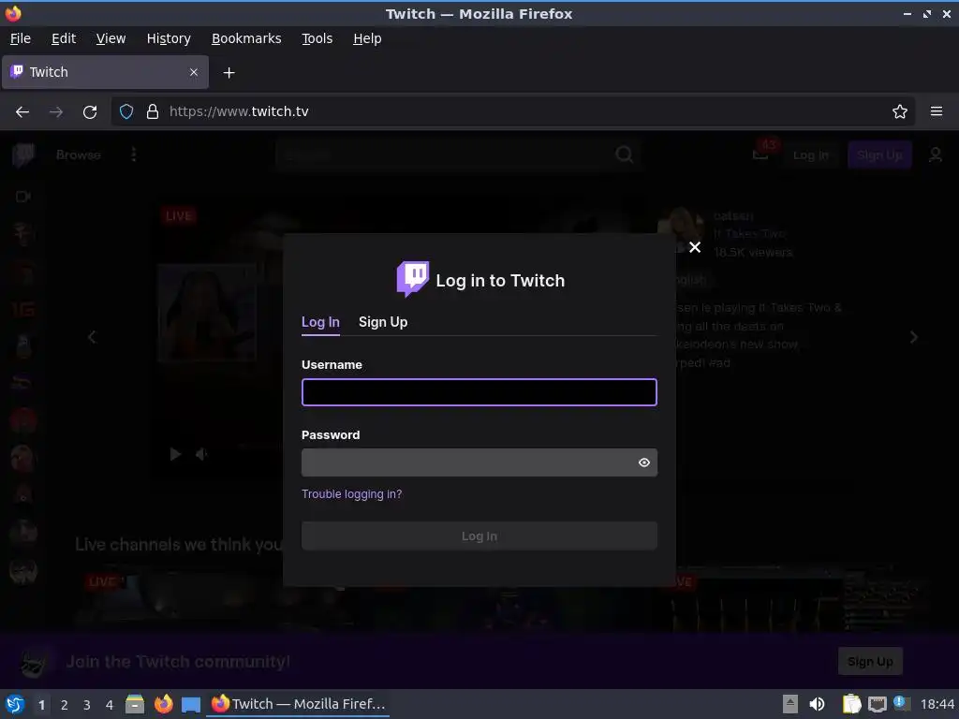Viewport: 959px width, 719px height.
Task: Switch to workspace 4
Action: [110, 705]
